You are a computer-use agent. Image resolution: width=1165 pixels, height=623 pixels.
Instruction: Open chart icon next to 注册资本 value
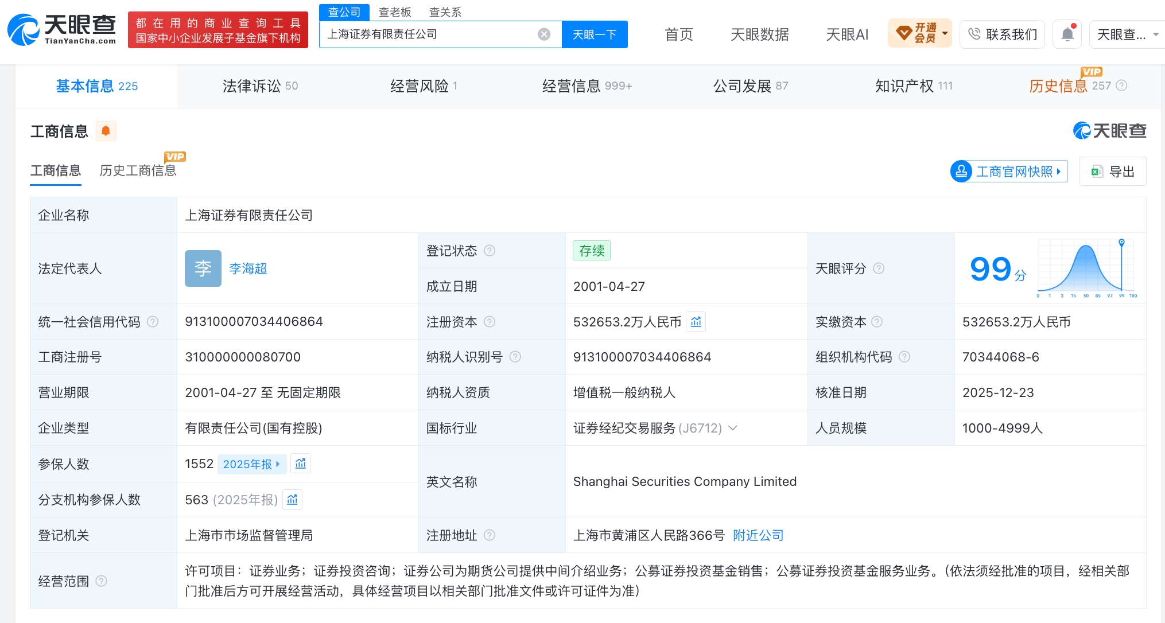pos(696,322)
